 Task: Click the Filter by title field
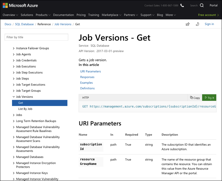tap(36, 37)
